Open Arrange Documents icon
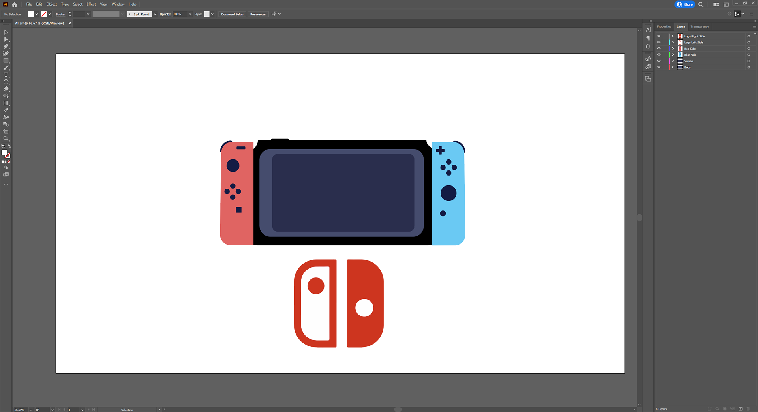 tap(716, 4)
